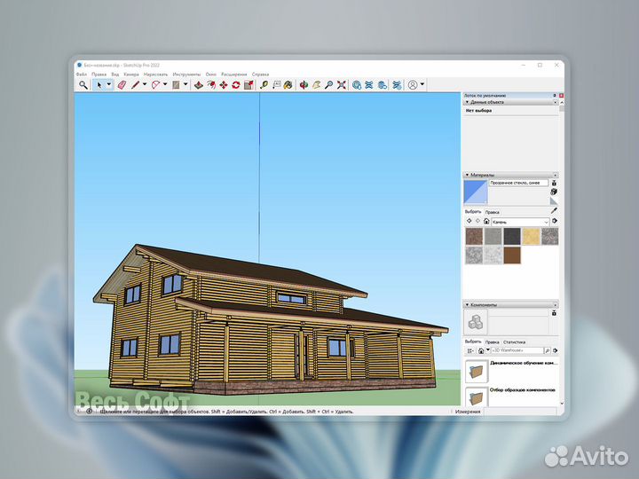Open the Расширения menu
The image size is (639, 479).
(x=234, y=75)
